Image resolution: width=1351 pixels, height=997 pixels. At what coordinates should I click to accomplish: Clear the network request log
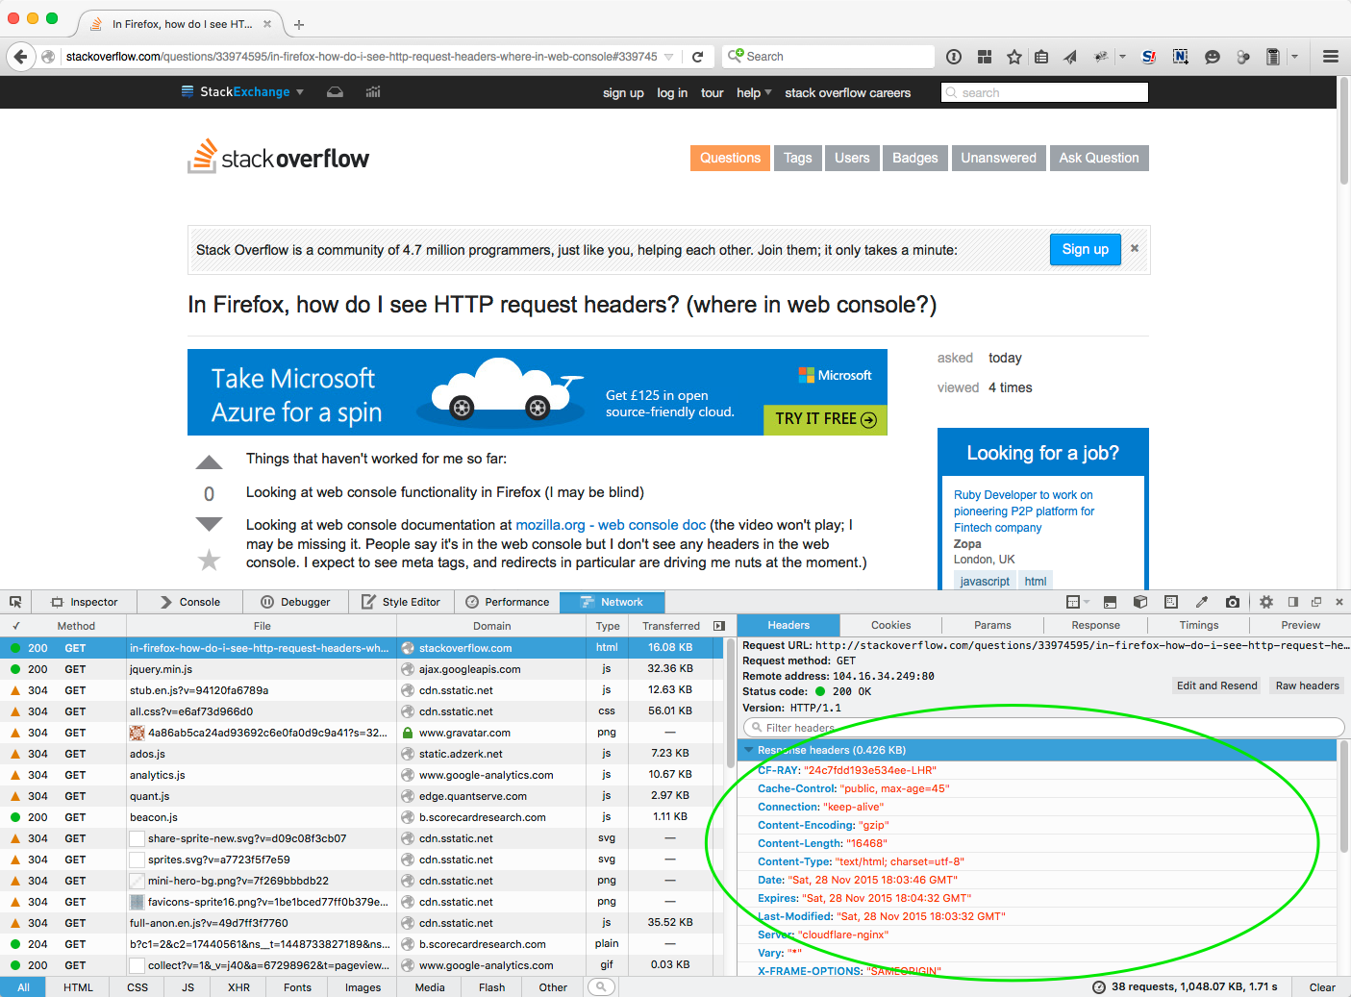coord(1322,987)
